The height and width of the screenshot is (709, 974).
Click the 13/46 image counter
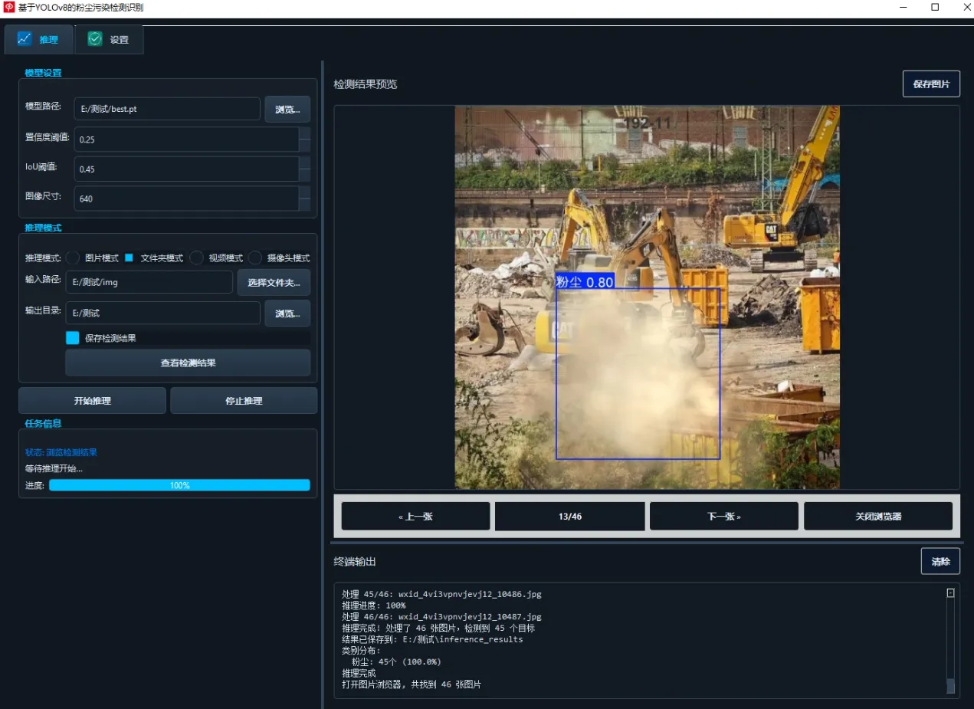pos(570,516)
